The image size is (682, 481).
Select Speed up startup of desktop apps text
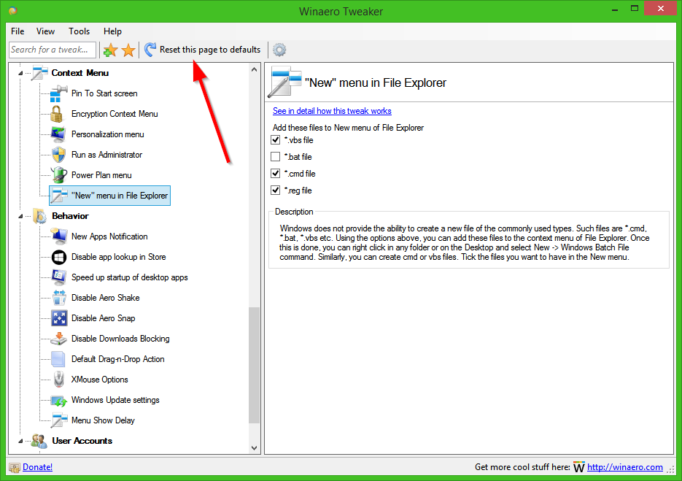pyautogui.click(x=130, y=277)
